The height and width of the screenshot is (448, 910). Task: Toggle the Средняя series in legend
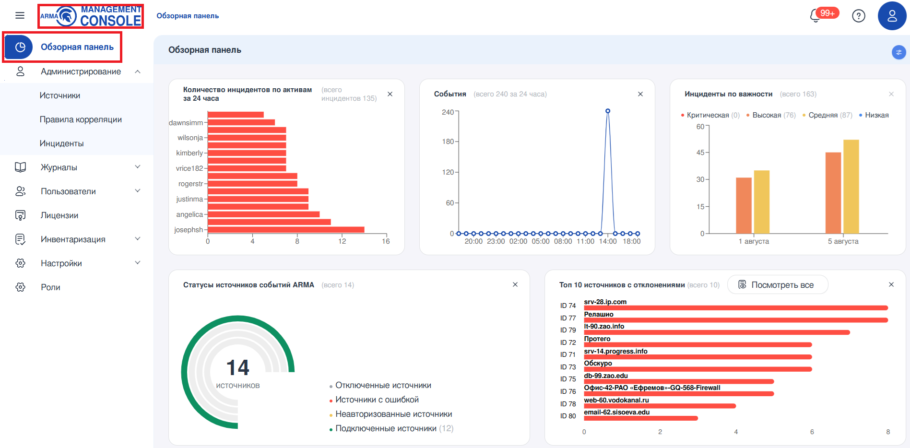pos(827,115)
